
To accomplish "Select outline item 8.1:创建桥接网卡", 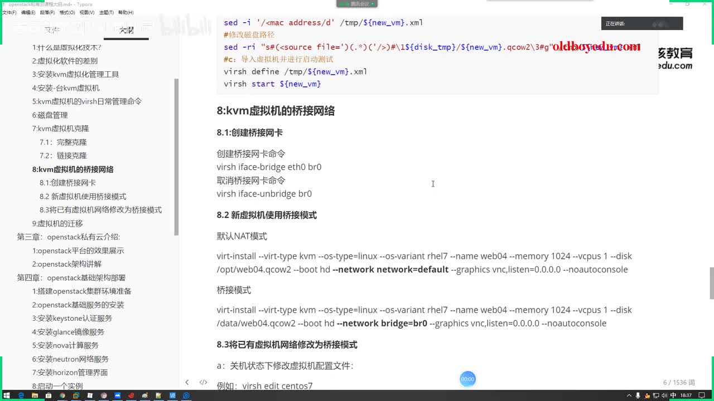I will [x=67, y=183].
